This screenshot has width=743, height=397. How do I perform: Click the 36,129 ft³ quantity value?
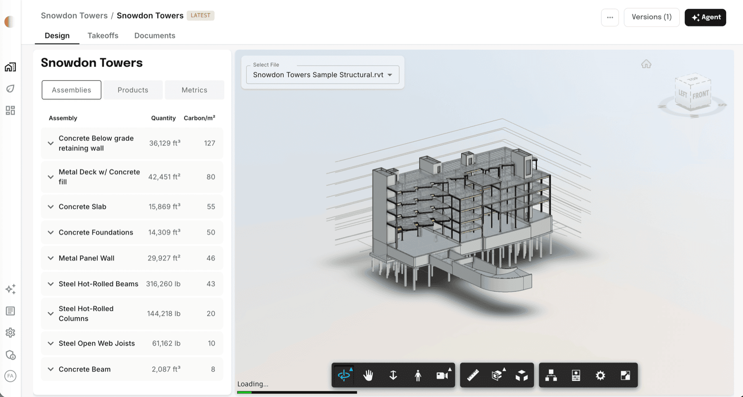(165, 143)
